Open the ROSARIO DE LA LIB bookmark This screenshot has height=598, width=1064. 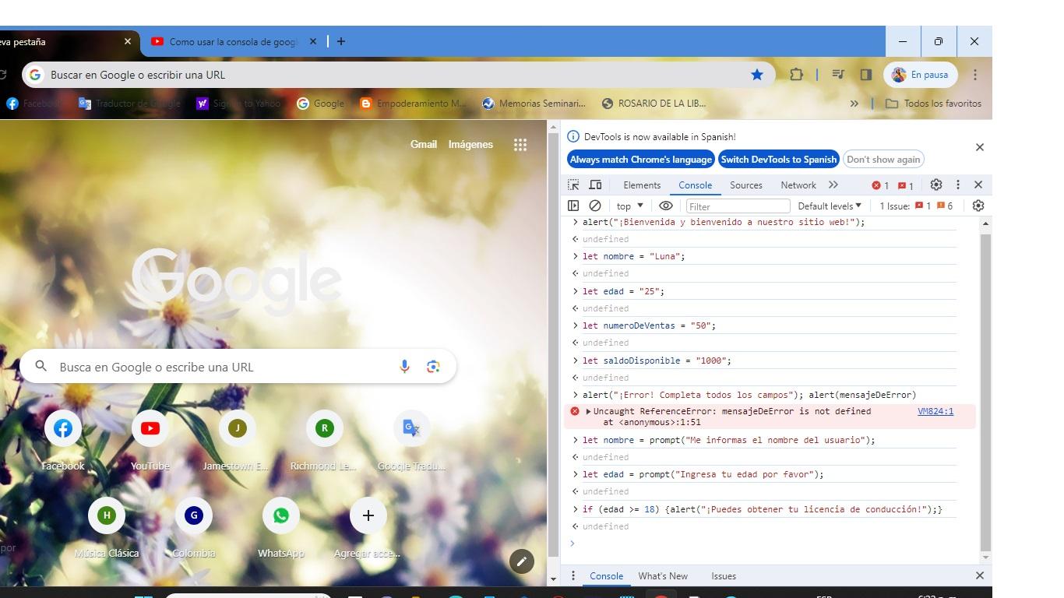point(654,103)
